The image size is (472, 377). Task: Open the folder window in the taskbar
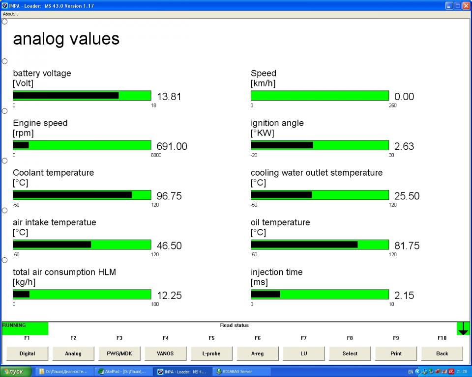tap(63, 372)
